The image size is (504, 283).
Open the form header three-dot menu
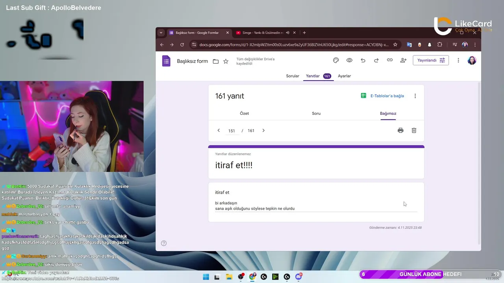458,60
